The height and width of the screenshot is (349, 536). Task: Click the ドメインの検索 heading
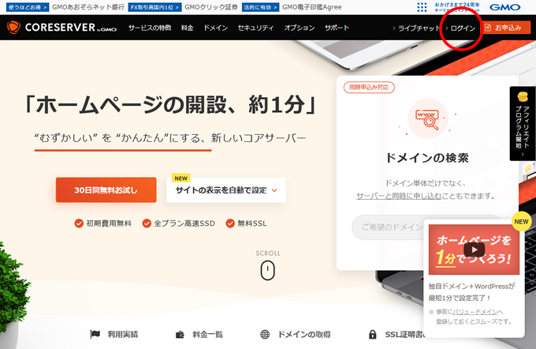coord(427,158)
